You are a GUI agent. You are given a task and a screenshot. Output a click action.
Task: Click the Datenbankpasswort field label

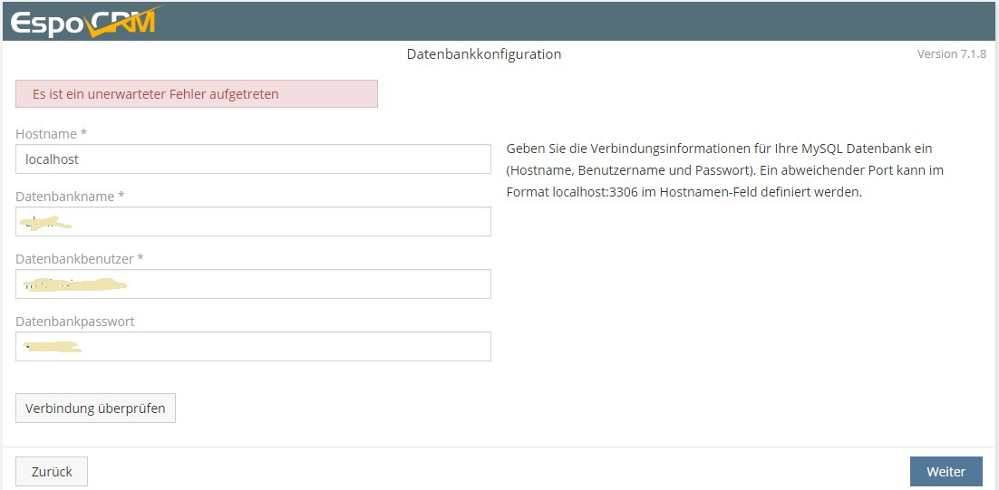75,322
